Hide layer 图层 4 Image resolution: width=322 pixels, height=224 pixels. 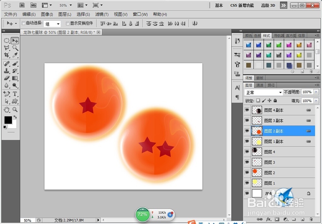[x=247, y=152]
